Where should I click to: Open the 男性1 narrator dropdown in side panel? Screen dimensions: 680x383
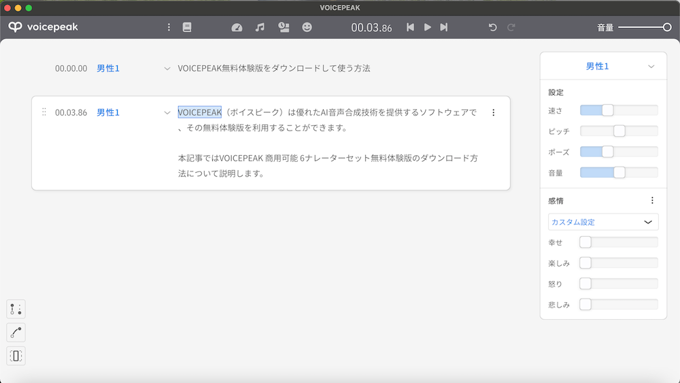pyautogui.click(x=603, y=66)
